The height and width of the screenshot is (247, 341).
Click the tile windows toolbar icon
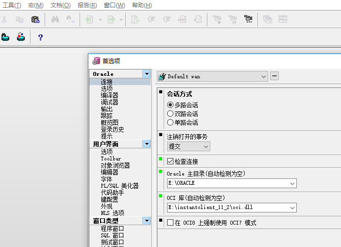[x=283, y=19]
